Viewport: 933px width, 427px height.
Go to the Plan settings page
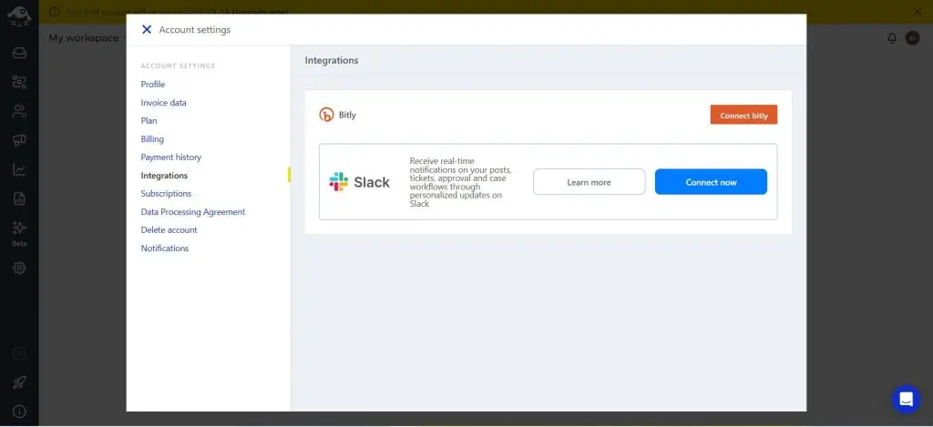coord(149,121)
